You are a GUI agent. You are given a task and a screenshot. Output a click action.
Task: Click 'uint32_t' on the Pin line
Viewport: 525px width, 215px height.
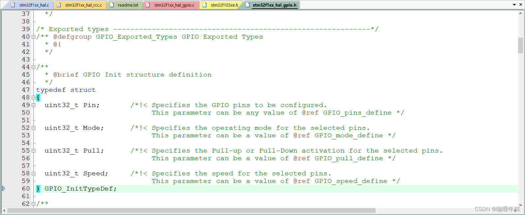[x=62, y=105]
